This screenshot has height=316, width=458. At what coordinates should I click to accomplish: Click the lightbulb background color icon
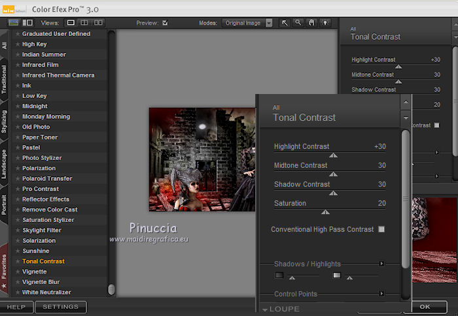(x=325, y=23)
